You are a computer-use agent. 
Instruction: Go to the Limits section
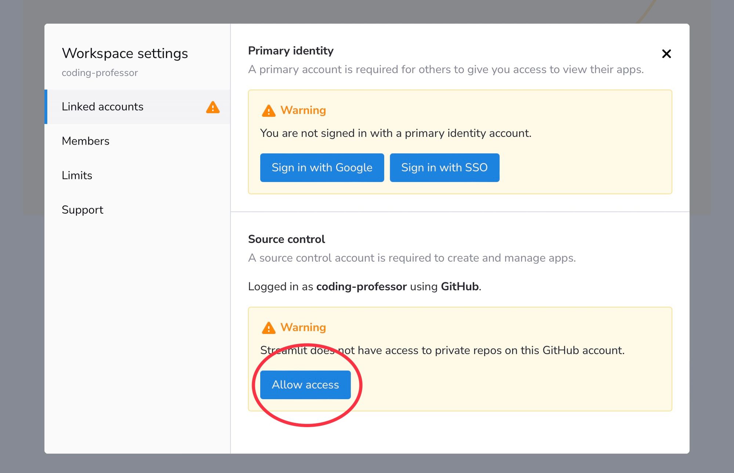[77, 175]
